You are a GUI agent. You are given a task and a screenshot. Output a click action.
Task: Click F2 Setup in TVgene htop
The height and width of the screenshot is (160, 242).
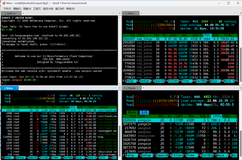[x=145, y=155]
